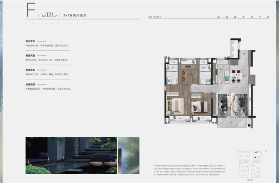Image resolution: width=279 pixels, height=183 pixels.
Task: Click the second bedroom bed with dark bedding
Action: [199, 105]
